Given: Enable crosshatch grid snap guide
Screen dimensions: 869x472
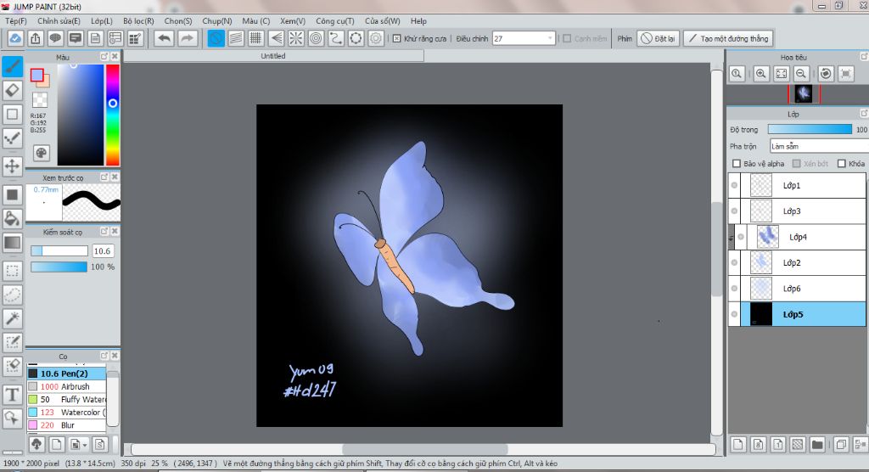Looking at the screenshot, I should 255,38.
